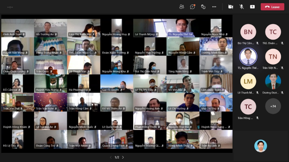Screen dimensions: 289x162
Task: Select Trần Bá Linh's video tile
Action: [x=216, y=139]
